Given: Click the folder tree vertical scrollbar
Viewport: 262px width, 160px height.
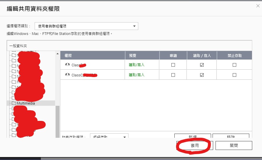Looking at the screenshot, I should point(57,119).
